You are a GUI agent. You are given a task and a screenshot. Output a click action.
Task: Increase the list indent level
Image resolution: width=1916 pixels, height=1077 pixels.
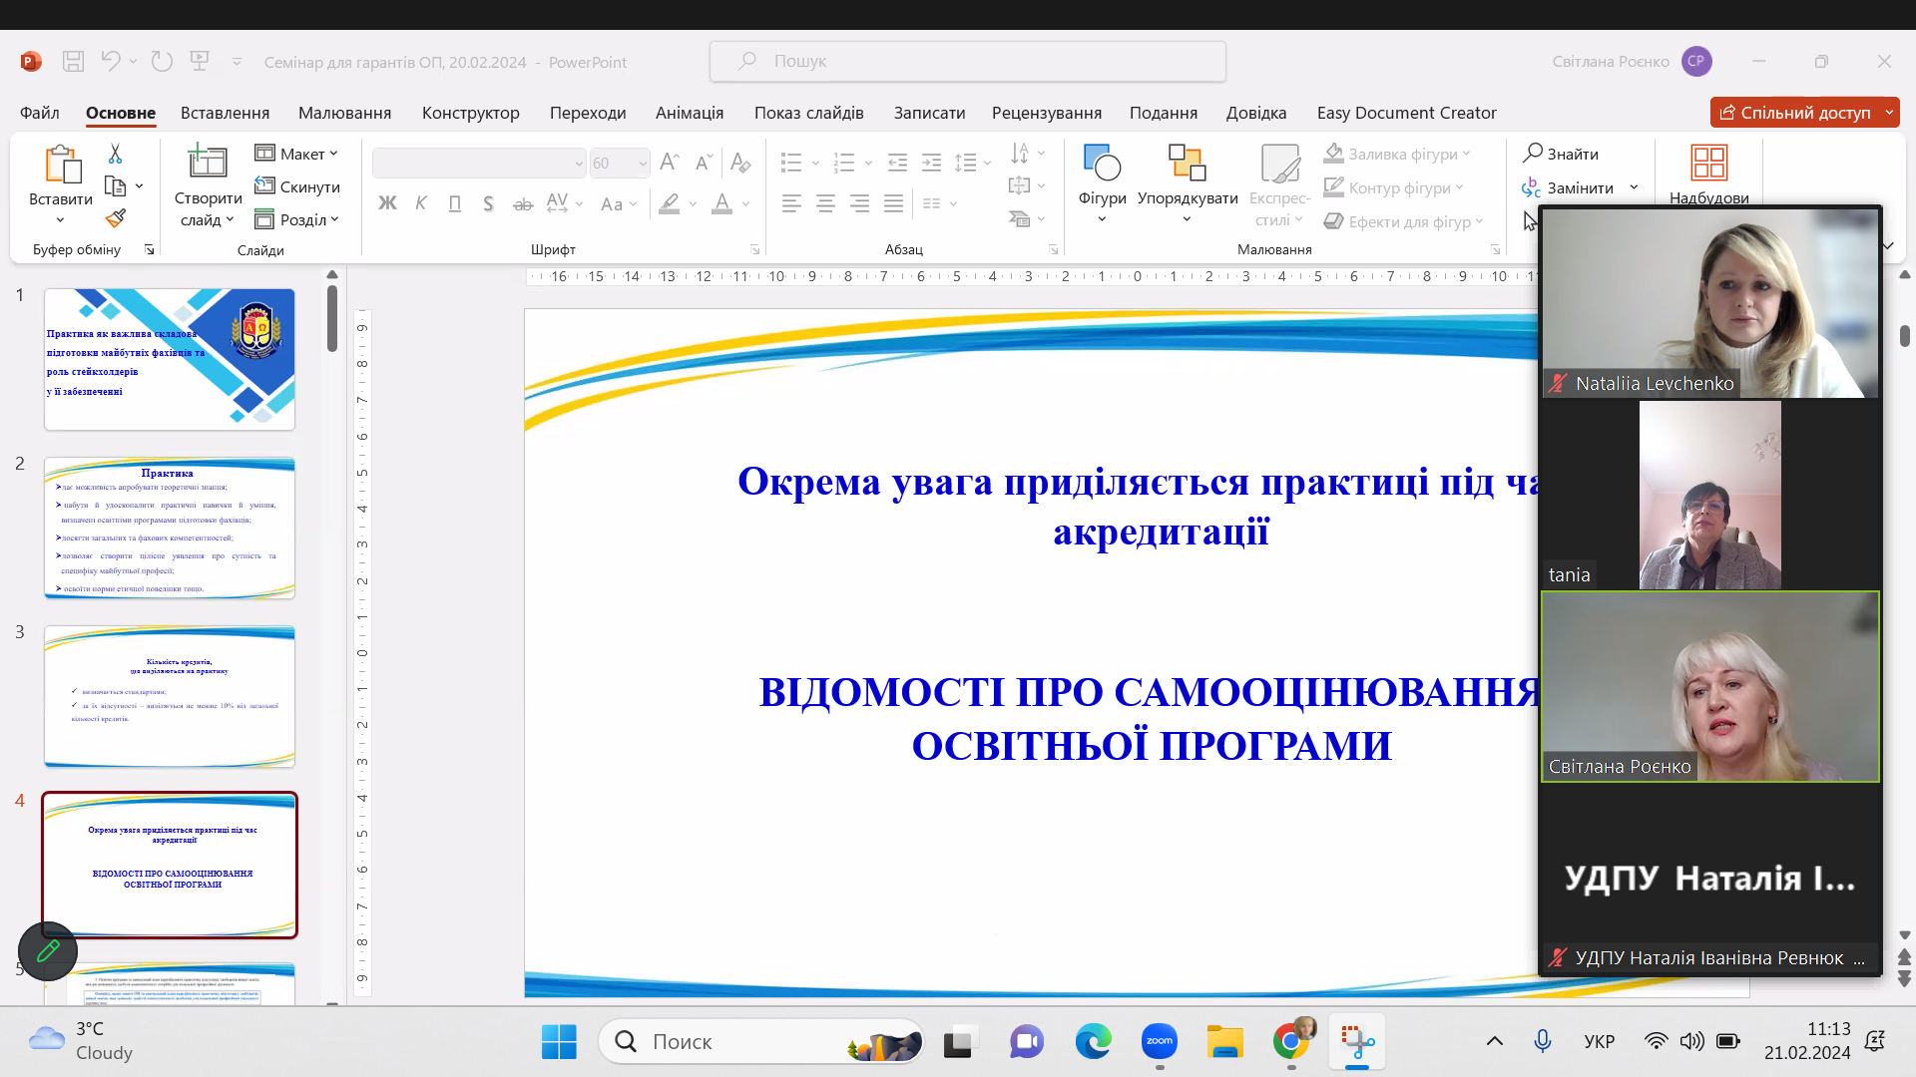click(931, 163)
